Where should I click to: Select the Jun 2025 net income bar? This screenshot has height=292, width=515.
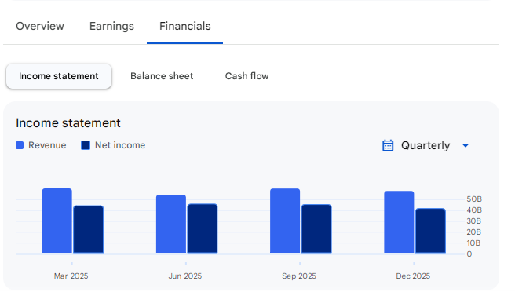203,228
